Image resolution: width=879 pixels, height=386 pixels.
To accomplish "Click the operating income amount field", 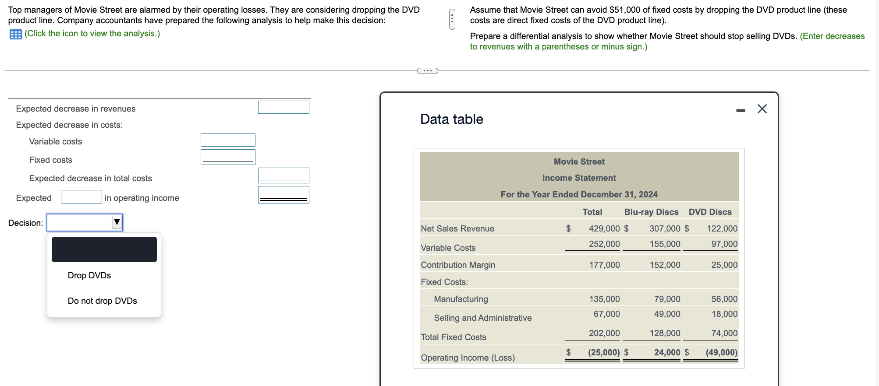I will [x=284, y=195].
